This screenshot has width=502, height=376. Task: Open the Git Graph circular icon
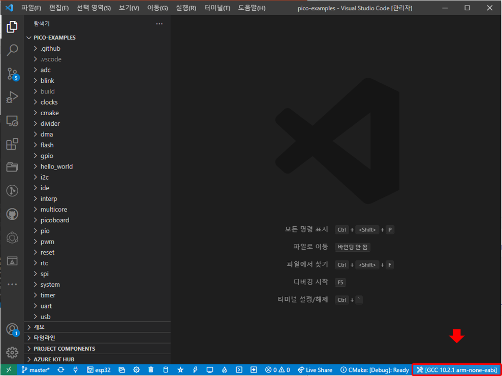point(12,191)
